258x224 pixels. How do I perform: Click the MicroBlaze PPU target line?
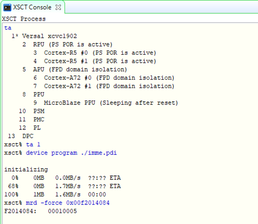[111, 102]
